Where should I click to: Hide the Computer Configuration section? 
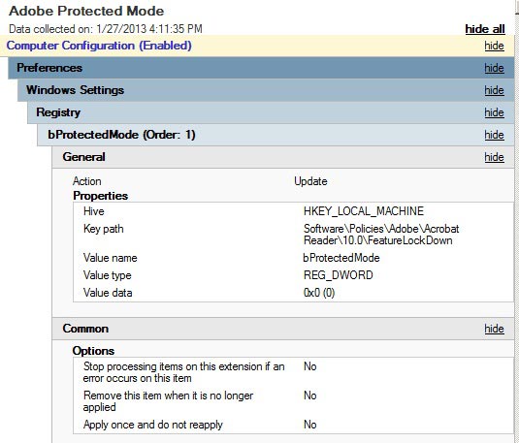click(494, 46)
